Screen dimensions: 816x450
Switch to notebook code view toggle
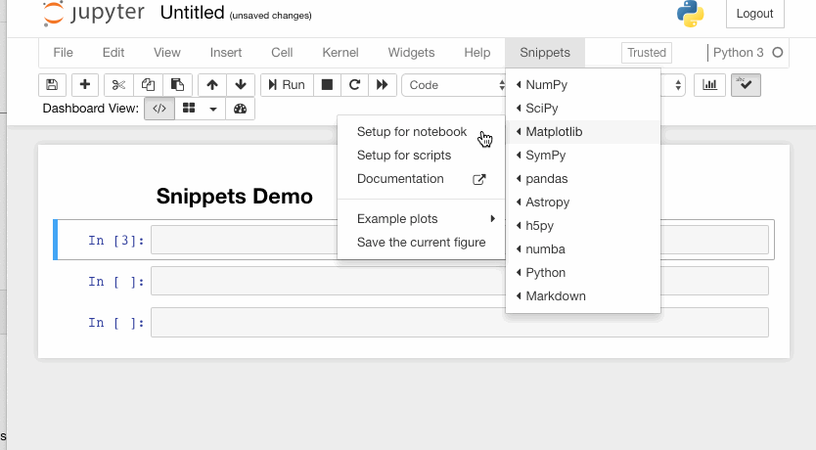tap(159, 109)
